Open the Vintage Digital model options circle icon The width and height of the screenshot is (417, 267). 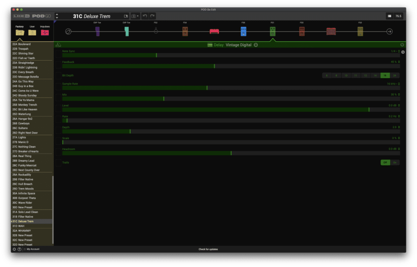[x=256, y=45]
